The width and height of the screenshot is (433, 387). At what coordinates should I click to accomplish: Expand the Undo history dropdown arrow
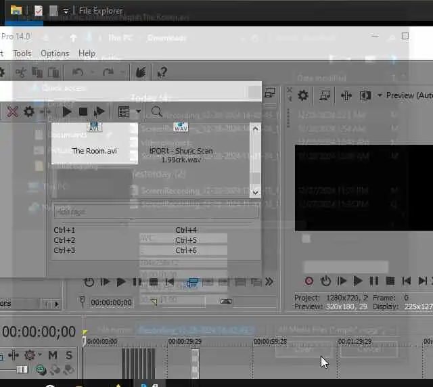tap(92, 72)
